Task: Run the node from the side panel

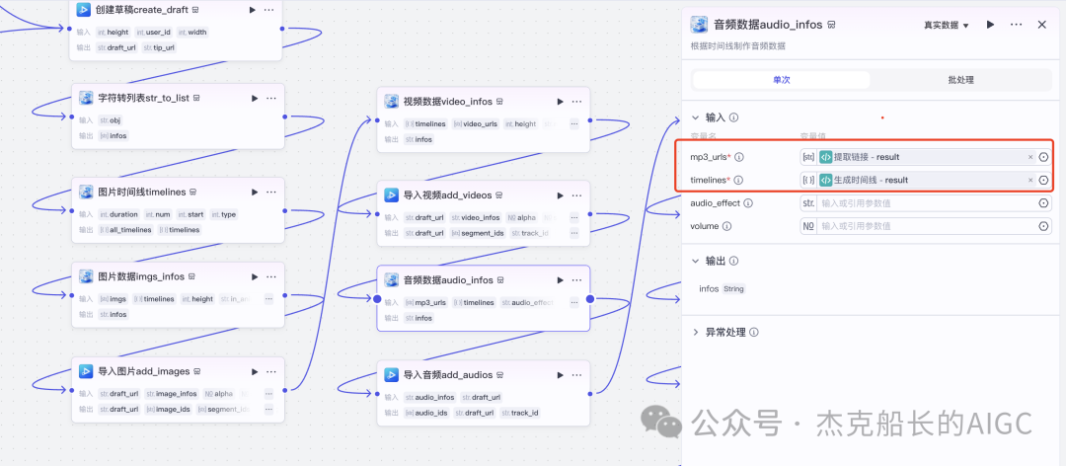Action: coord(991,25)
